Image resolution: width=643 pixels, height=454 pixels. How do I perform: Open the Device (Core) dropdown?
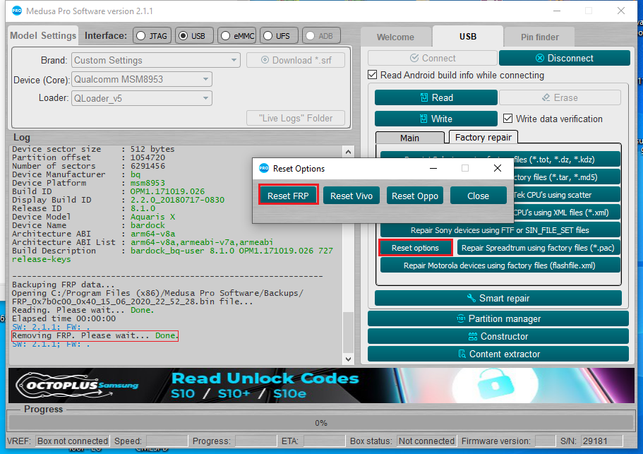pos(142,79)
